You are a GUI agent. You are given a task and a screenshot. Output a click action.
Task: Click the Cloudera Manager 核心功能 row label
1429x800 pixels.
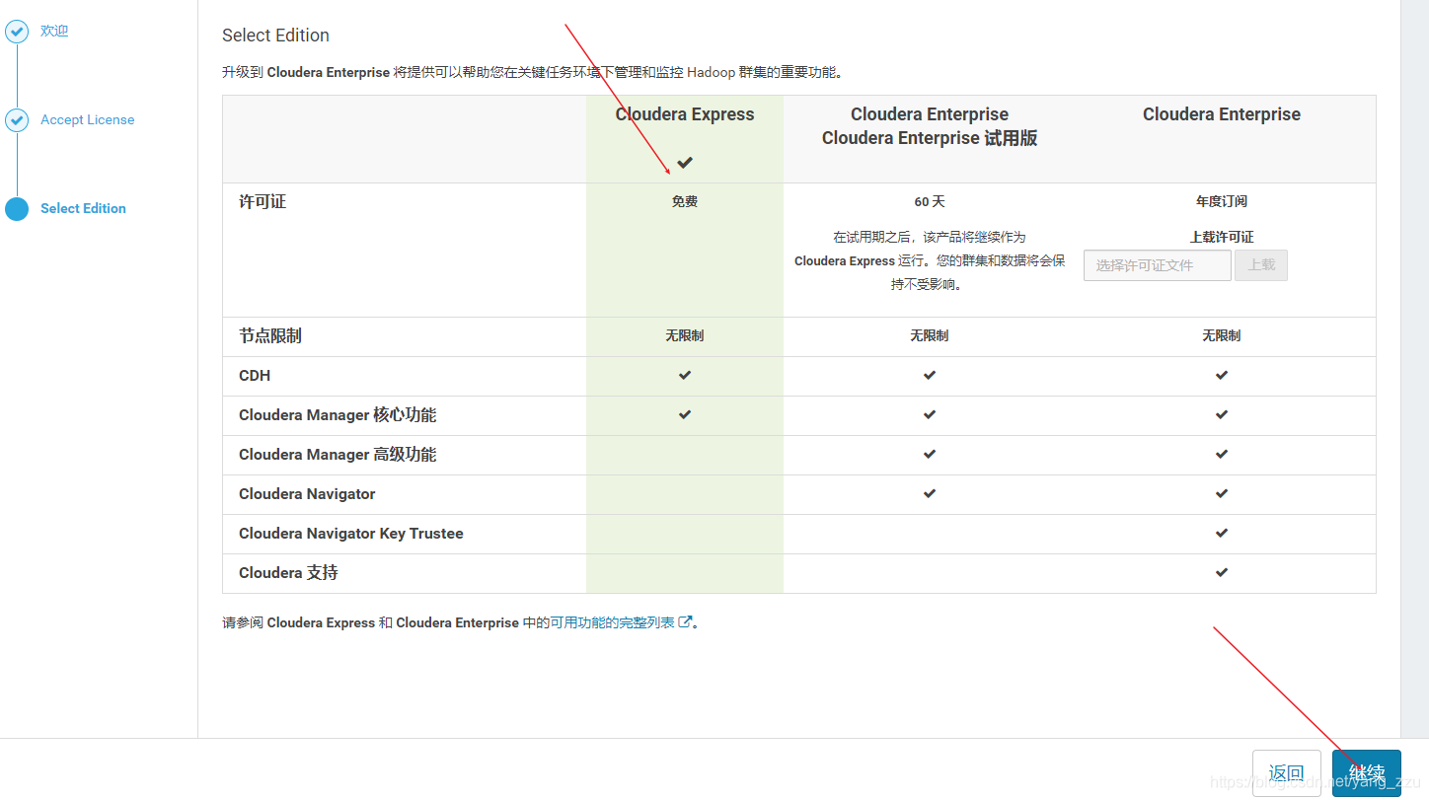(338, 415)
